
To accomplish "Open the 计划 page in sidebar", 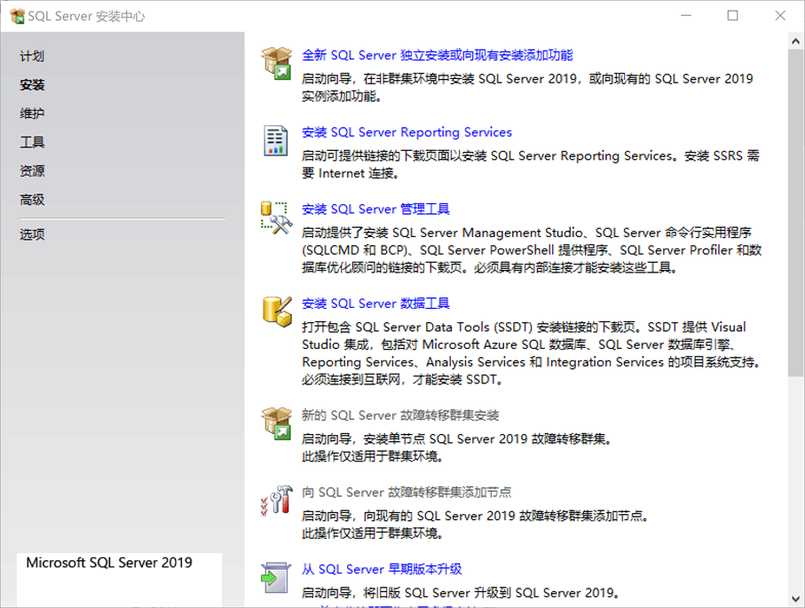I will pyautogui.click(x=32, y=56).
